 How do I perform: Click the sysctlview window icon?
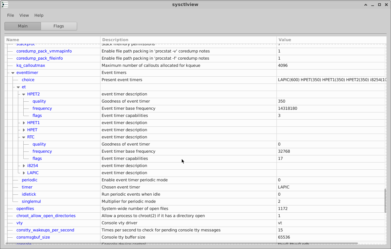click(x=5, y=4)
